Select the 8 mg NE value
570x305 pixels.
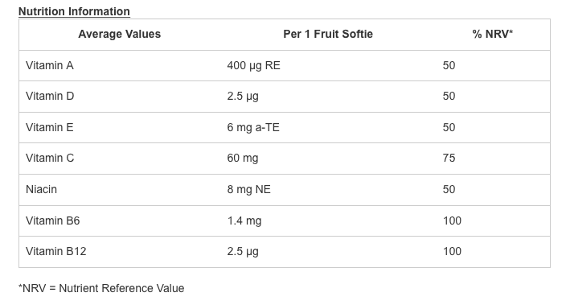point(249,189)
